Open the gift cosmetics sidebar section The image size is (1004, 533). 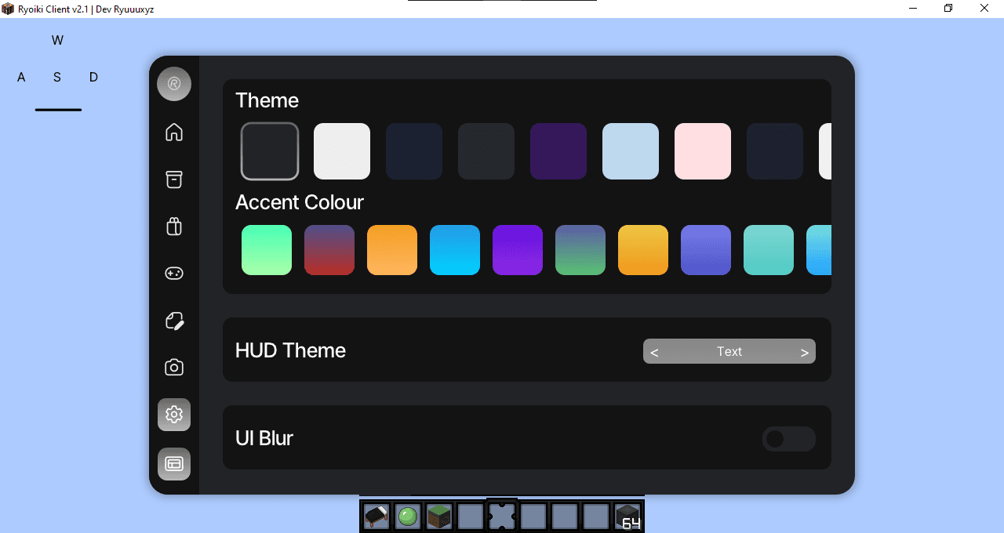(x=174, y=227)
